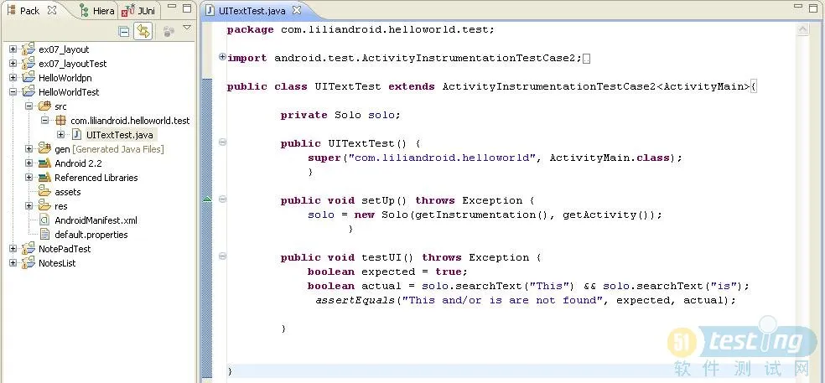
Task: Fold the UITextTest() constructor
Action: tap(222, 142)
